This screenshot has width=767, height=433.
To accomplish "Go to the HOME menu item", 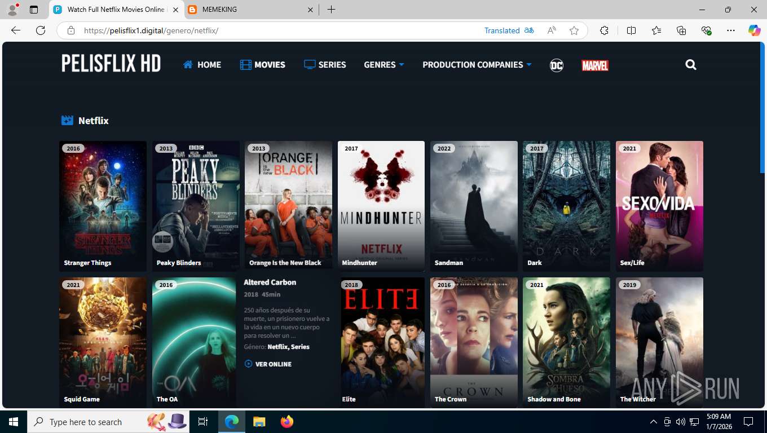I will 202,65.
